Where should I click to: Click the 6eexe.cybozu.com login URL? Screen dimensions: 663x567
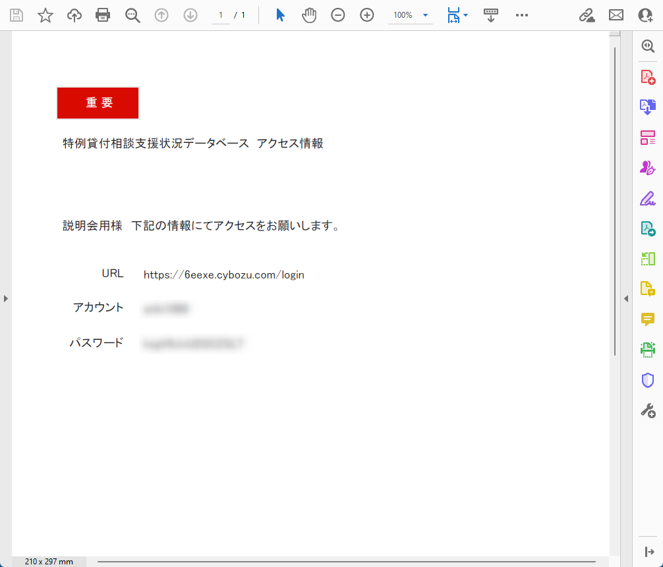pyautogui.click(x=224, y=275)
